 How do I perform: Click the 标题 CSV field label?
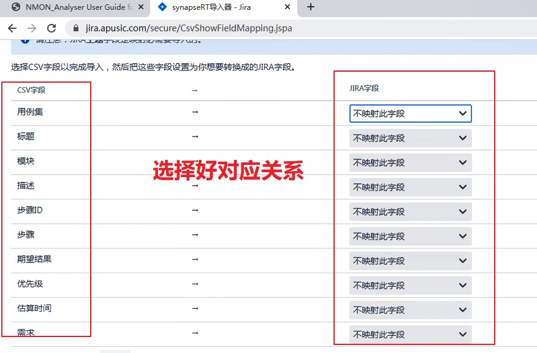tap(26, 136)
